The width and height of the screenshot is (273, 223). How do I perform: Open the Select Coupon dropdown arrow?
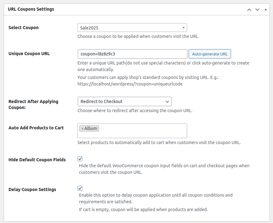(x=183, y=28)
